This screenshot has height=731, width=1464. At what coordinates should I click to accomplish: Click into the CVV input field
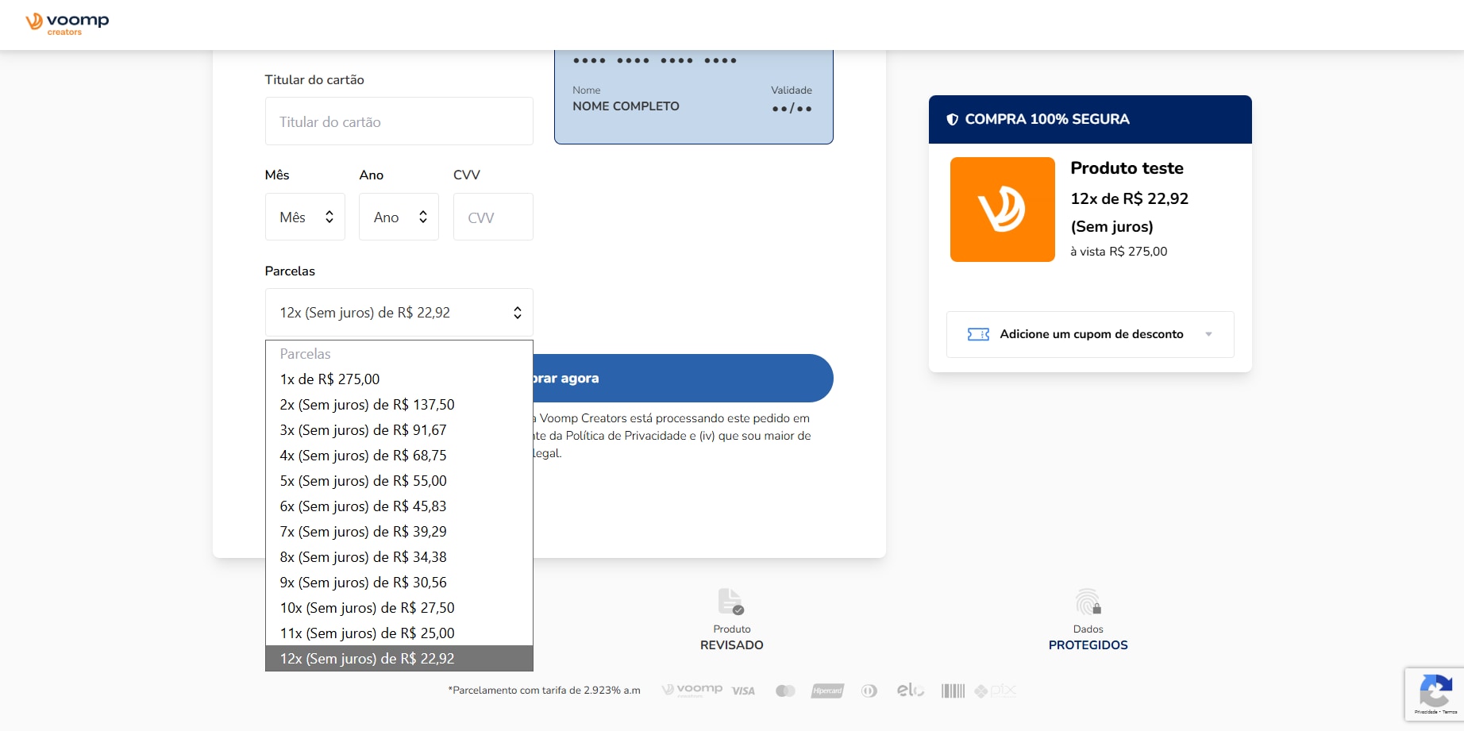tap(492, 217)
